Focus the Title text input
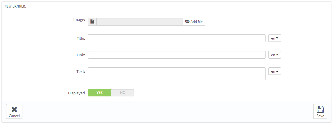 click(x=177, y=38)
